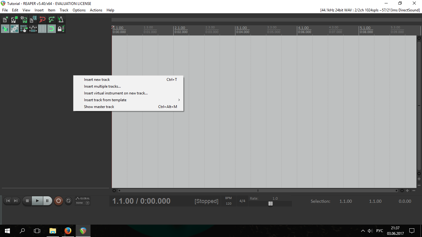Toggle item grouping chain-link button
The image size is (422, 237).
click(x=15, y=29)
